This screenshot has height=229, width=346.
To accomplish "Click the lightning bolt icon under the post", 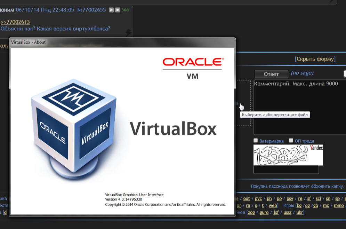I will (128, 33).
